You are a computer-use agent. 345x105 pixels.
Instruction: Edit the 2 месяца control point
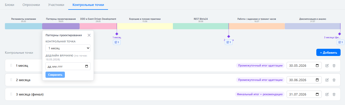coord(327,80)
